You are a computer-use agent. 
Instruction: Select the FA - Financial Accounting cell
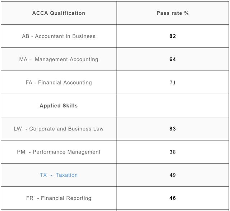[x=59, y=82]
